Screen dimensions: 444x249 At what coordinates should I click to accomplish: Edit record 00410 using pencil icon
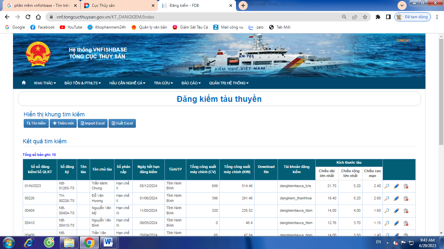click(396, 223)
